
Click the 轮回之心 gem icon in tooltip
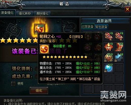click(x=44, y=49)
